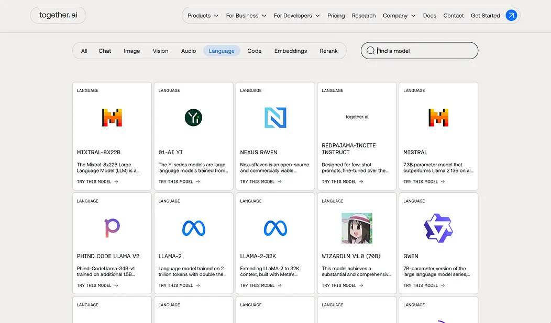Focus the Find a model search field

419,51
